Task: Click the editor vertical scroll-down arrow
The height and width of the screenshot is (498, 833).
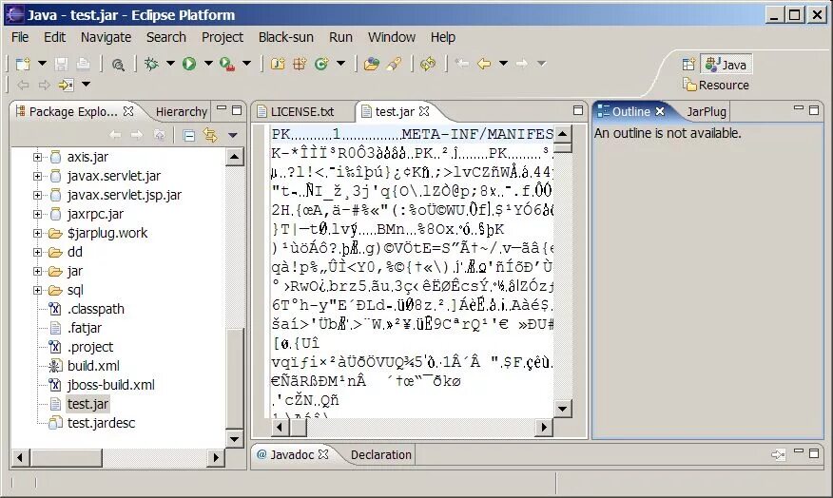Action: (563, 409)
